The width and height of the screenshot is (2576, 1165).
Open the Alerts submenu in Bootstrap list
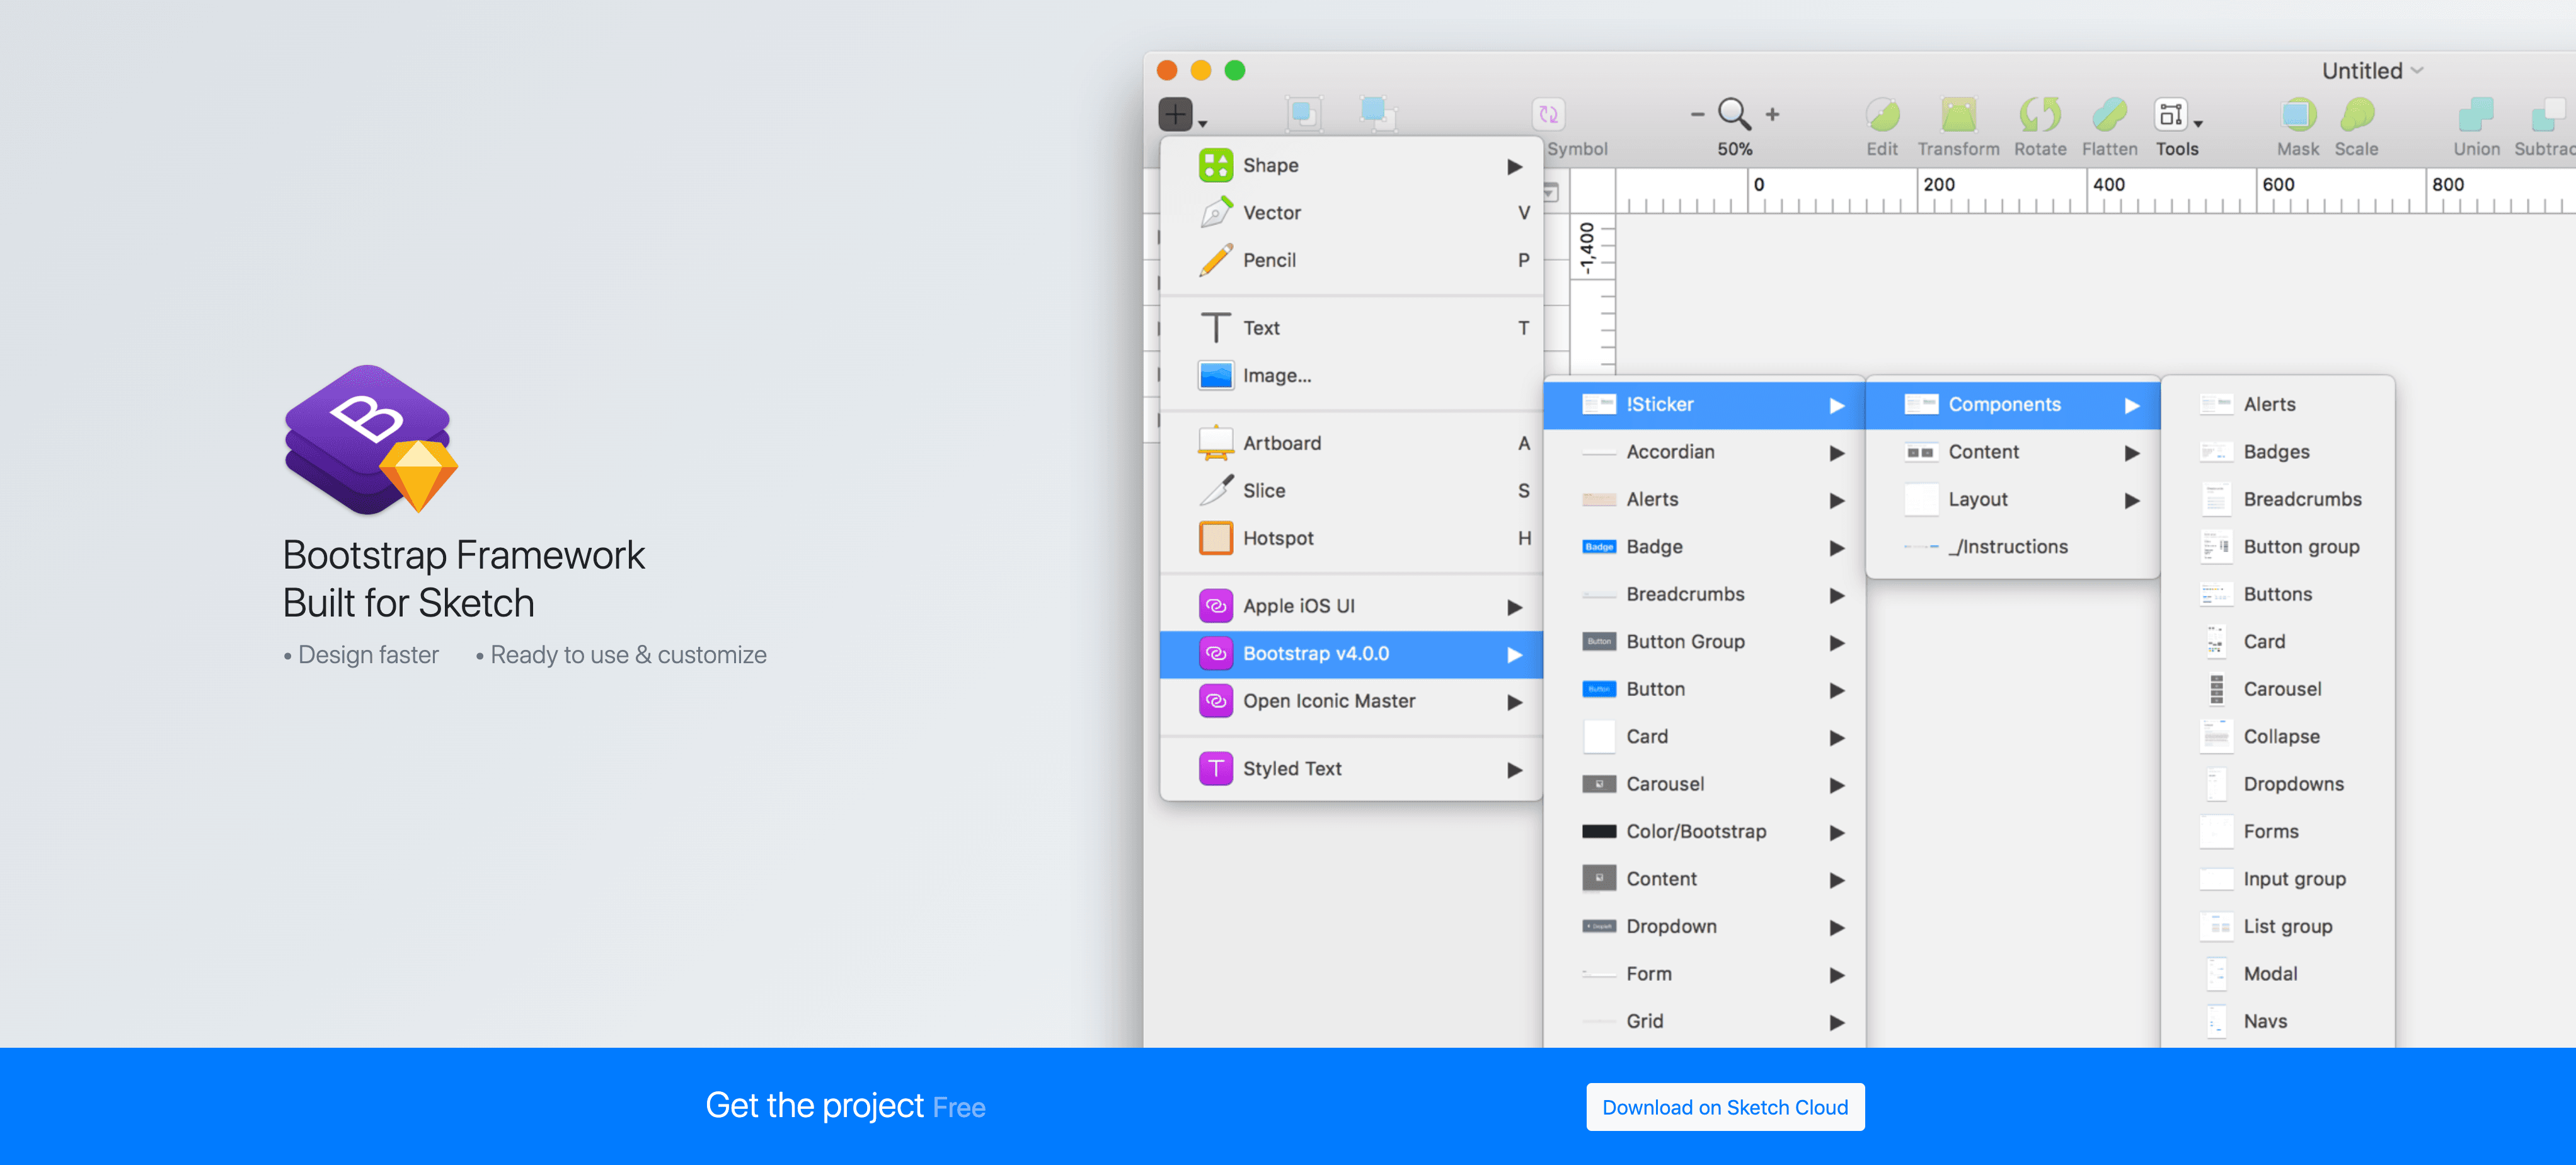point(1704,499)
